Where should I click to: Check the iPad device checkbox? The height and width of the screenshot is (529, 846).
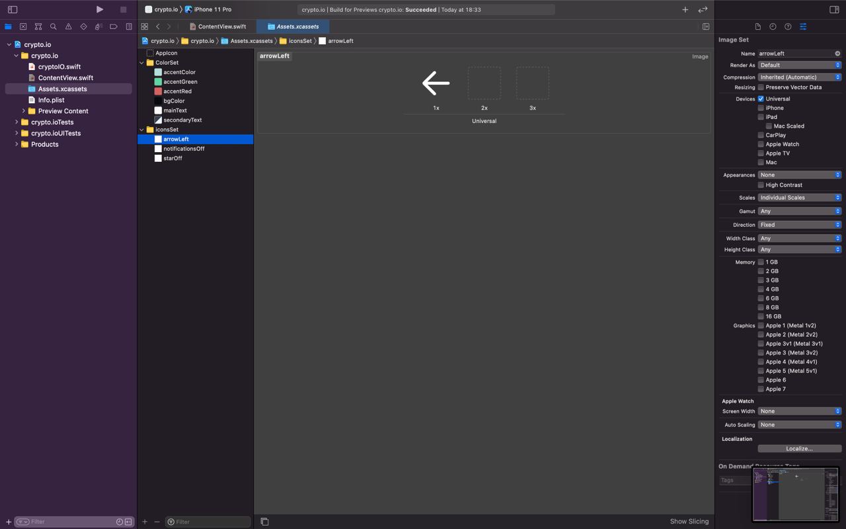click(x=761, y=117)
